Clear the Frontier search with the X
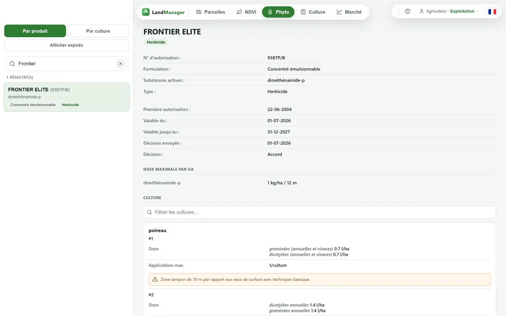 click(x=121, y=64)
